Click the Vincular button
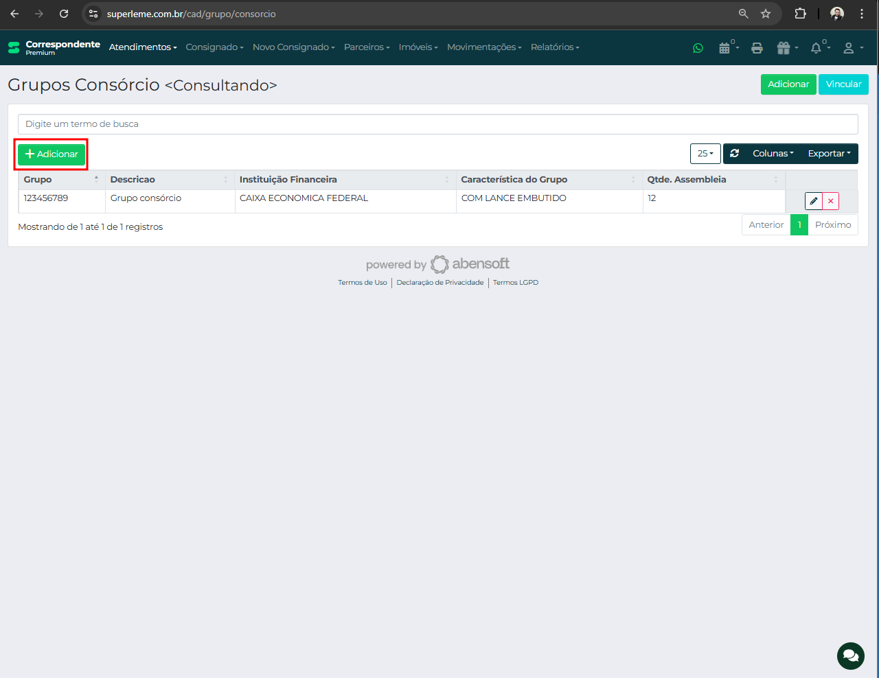The height and width of the screenshot is (678, 879). (x=843, y=84)
